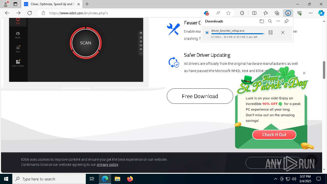The image size is (327, 184).
Task: Click the Free Download button
Action: [200, 96]
